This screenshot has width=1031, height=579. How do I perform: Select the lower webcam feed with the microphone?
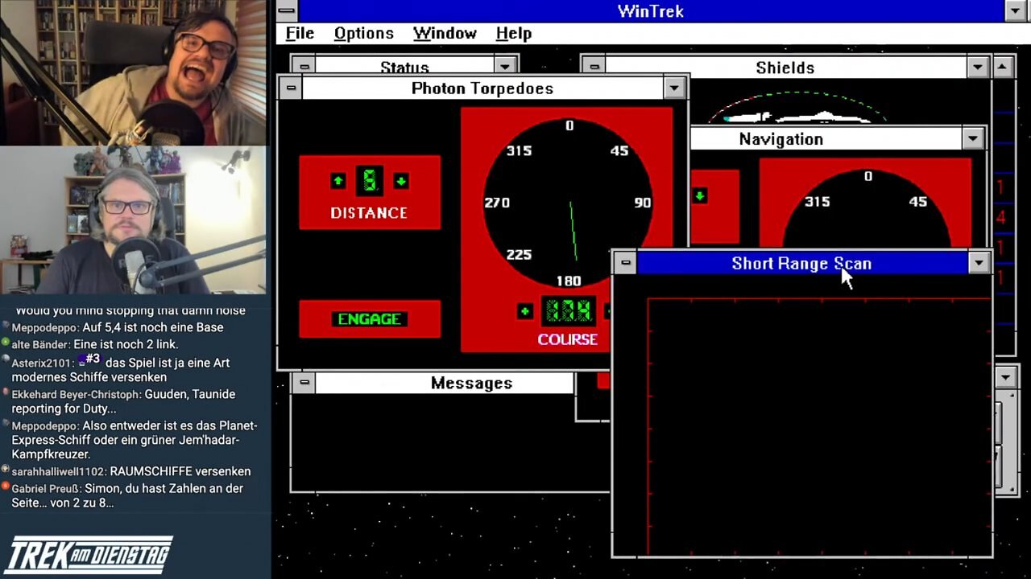(x=134, y=220)
